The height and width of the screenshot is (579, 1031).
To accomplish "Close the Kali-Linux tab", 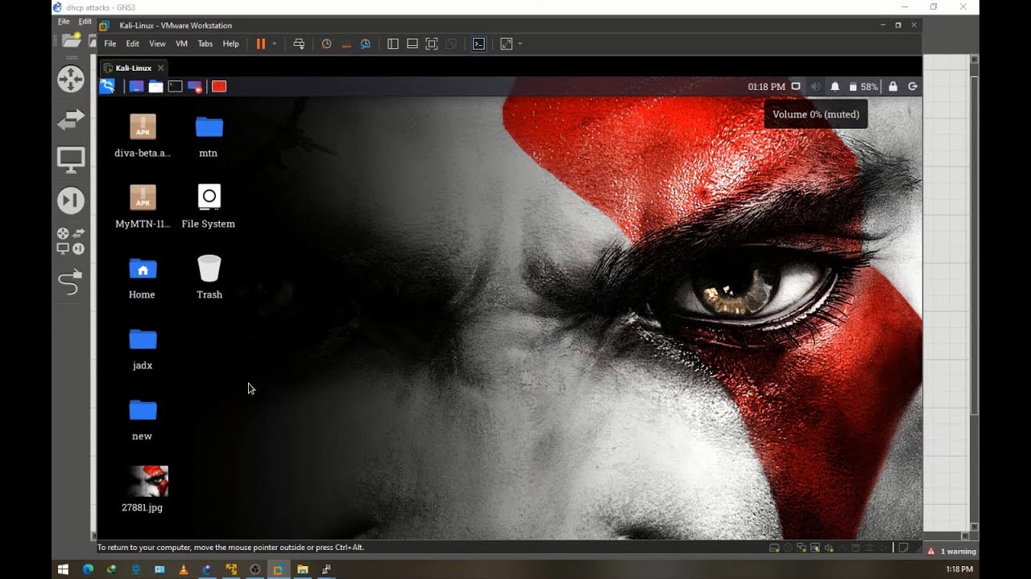I will coord(160,68).
